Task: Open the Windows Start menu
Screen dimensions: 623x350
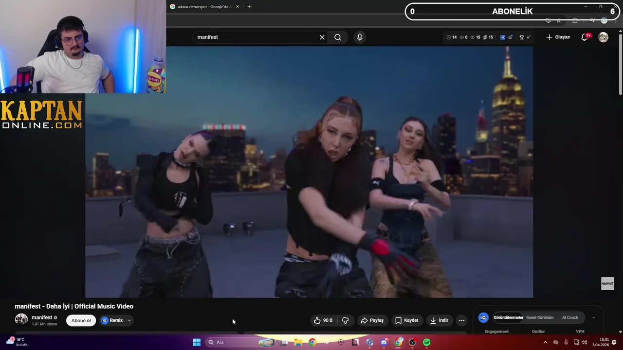Action: pos(197,342)
